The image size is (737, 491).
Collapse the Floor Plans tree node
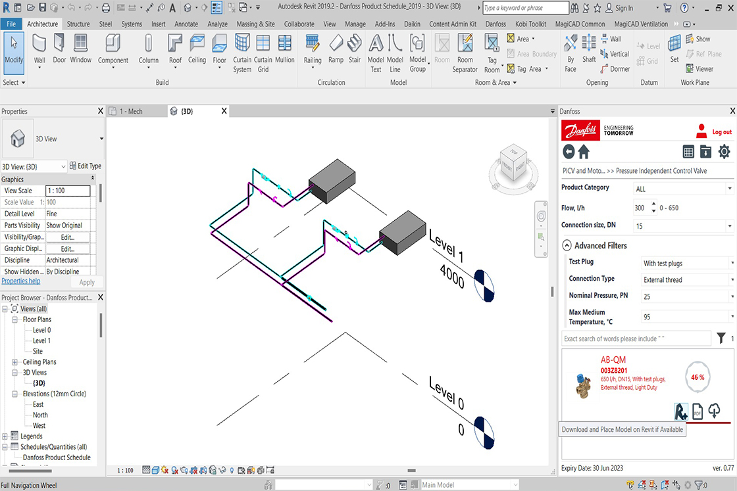[15, 319]
